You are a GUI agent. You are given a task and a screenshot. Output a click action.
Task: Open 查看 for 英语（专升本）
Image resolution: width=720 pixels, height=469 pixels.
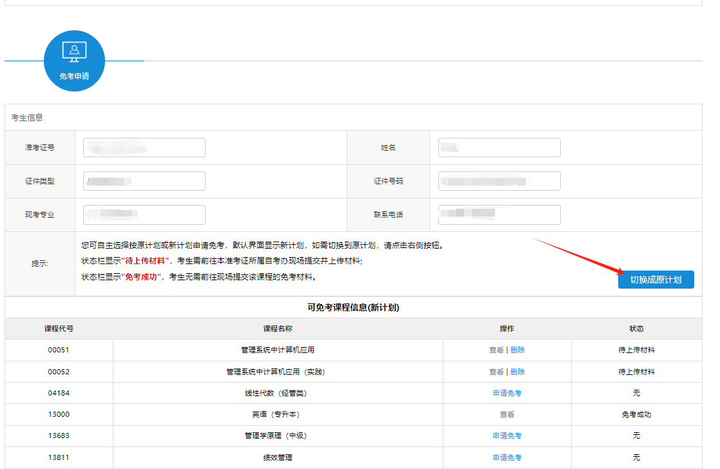(507, 414)
